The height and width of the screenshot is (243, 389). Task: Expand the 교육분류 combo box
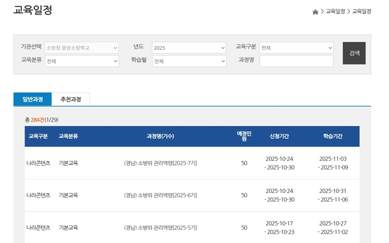pos(82,61)
